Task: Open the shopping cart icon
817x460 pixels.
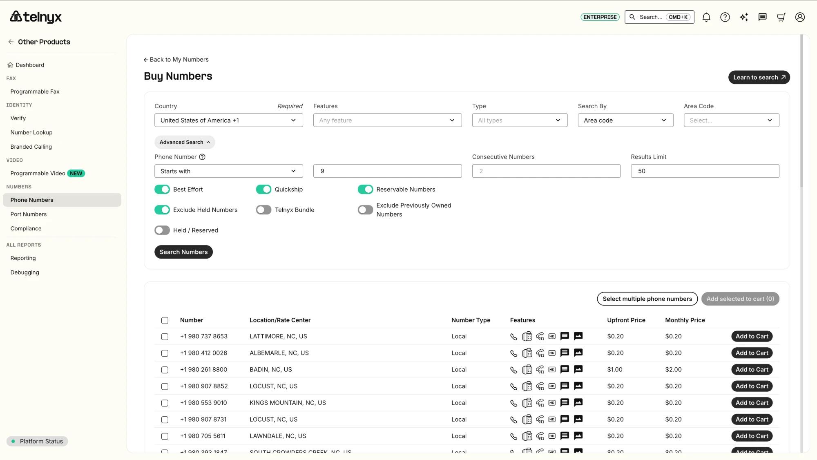Action: pyautogui.click(x=781, y=17)
